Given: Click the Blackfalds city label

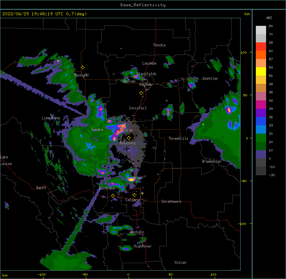Looking at the screenshot, I should click(146, 74).
